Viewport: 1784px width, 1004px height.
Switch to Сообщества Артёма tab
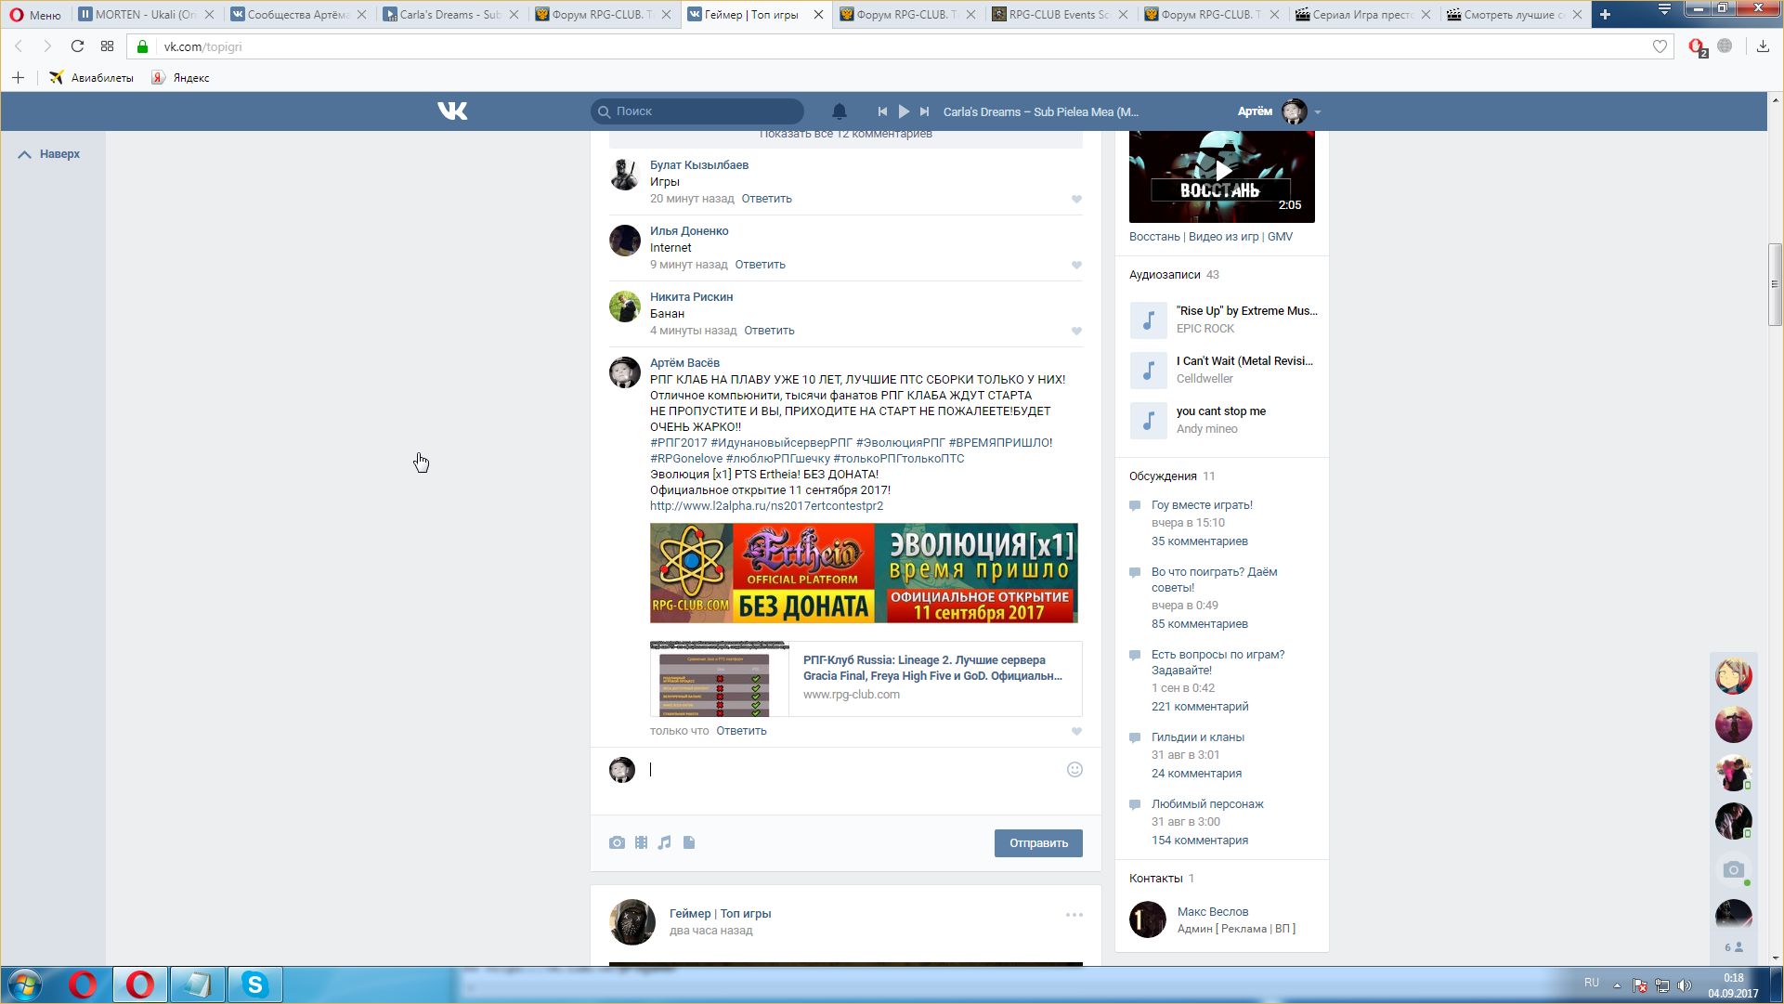[x=297, y=15]
